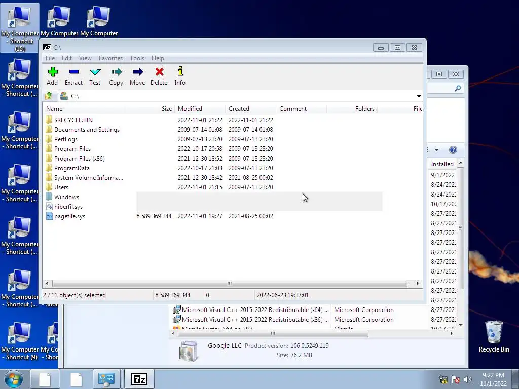
Task: Click the help icon in Programs window
Action: [453, 150]
